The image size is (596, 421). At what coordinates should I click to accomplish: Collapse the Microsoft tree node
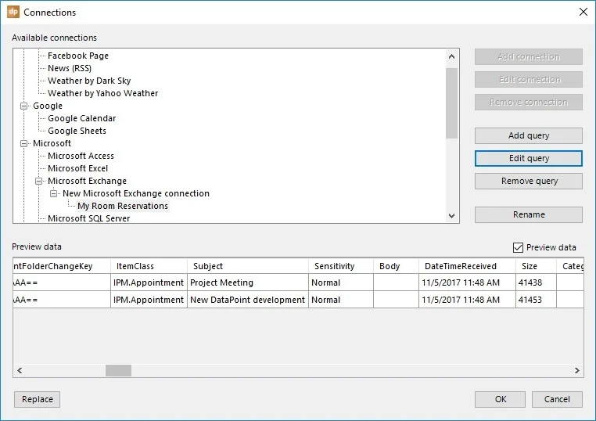point(24,143)
